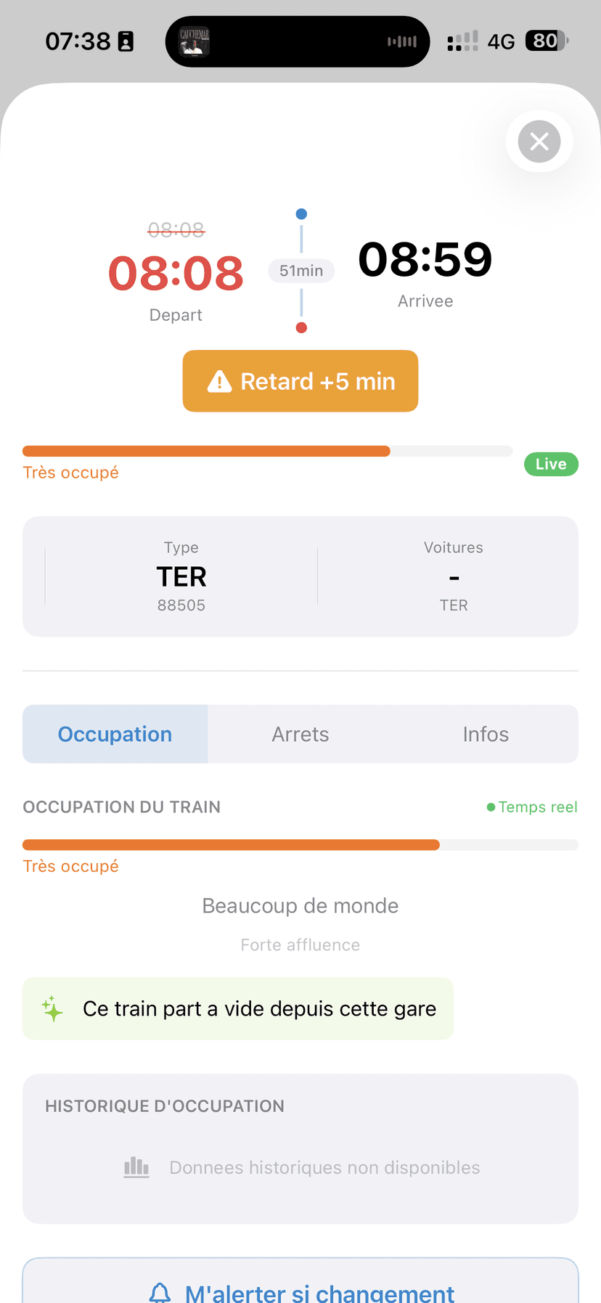
Task: Tap the album artwork in Dynamic Island
Action: click(195, 42)
